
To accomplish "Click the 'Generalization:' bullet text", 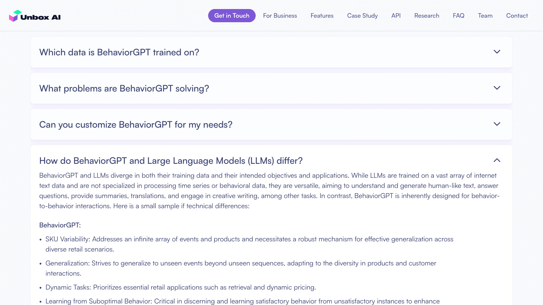I will 241,268.
